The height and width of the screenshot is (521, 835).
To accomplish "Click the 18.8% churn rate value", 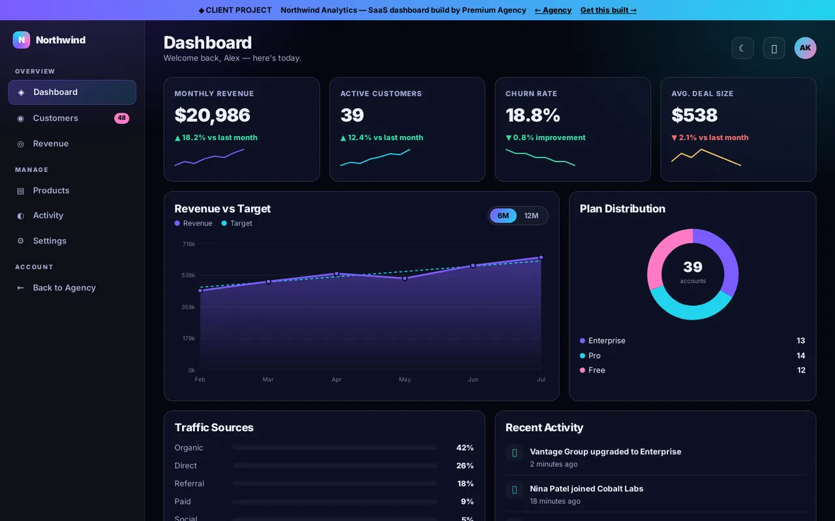I will click(533, 115).
